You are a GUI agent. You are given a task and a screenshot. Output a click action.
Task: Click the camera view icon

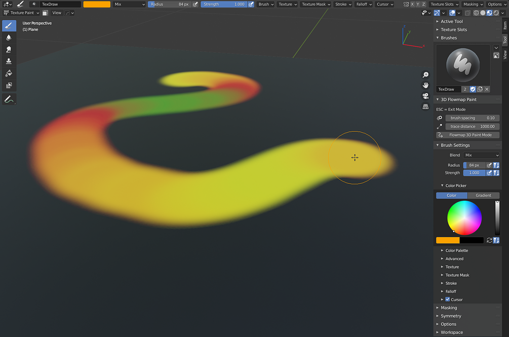pyautogui.click(x=425, y=96)
